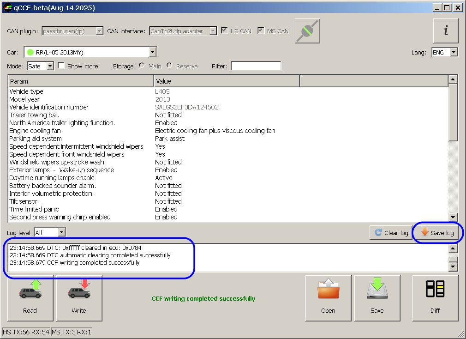Viewport: 466px width, 339px height.
Task: Click the VIN value SALGS2EF3DA124502
Action: pos(187,107)
